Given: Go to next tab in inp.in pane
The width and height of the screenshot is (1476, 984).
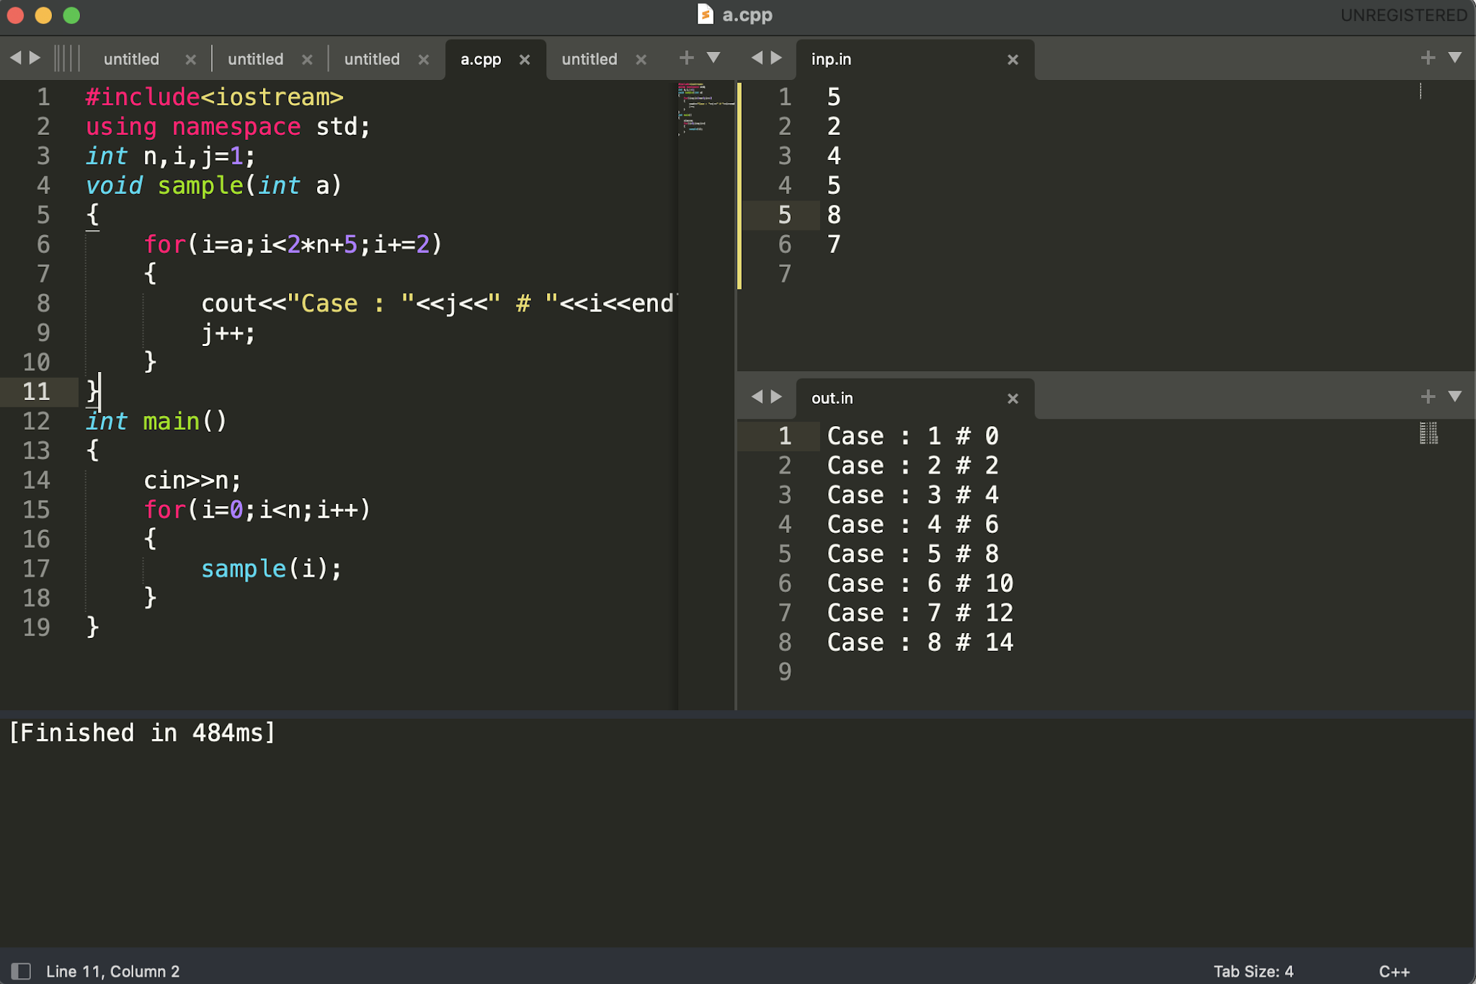Looking at the screenshot, I should point(776,58).
